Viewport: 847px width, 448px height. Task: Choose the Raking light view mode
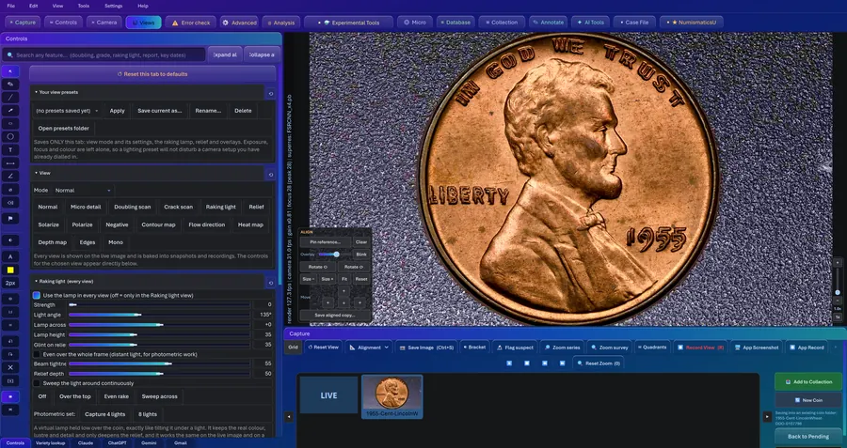pyautogui.click(x=221, y=207)
